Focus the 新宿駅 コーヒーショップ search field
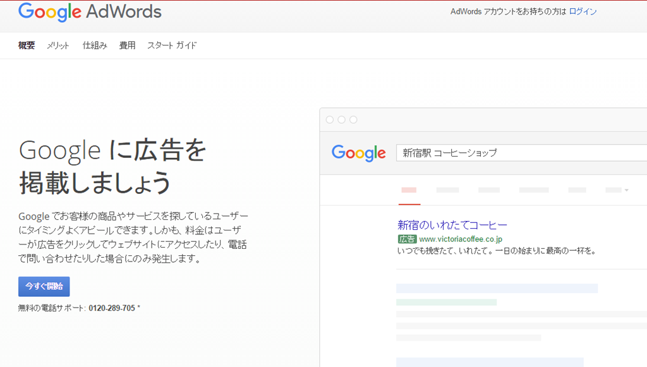Screen dimensions: 647x367 point(518,153)
